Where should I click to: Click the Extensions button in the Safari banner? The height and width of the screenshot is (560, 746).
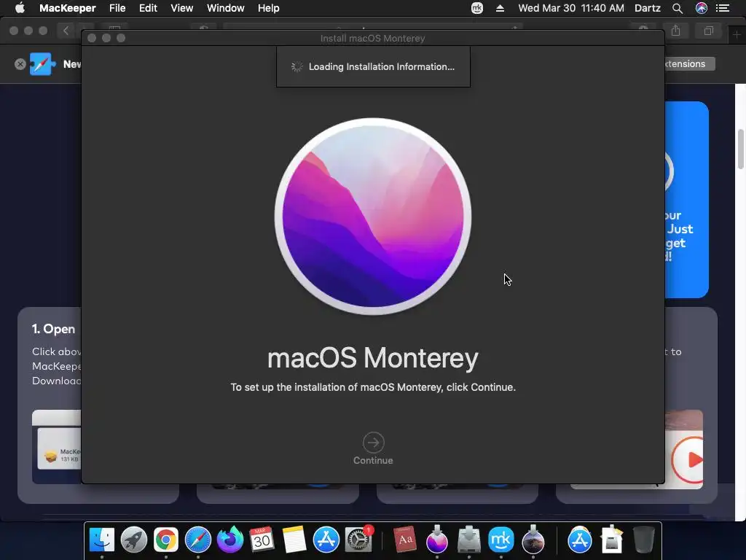click(x=689, y=64)
